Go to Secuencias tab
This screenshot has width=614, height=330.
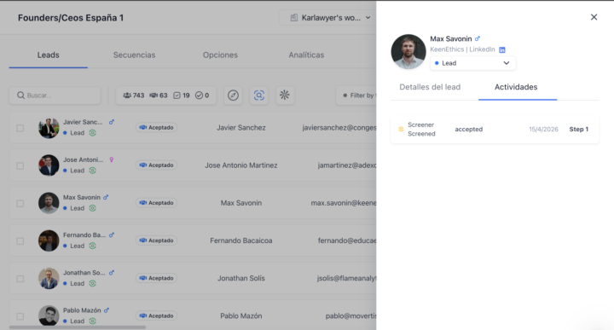(x=135, y=55)
